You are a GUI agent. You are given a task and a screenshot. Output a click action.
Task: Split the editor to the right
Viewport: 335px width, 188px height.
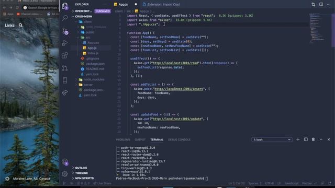(x=321, y=4)
